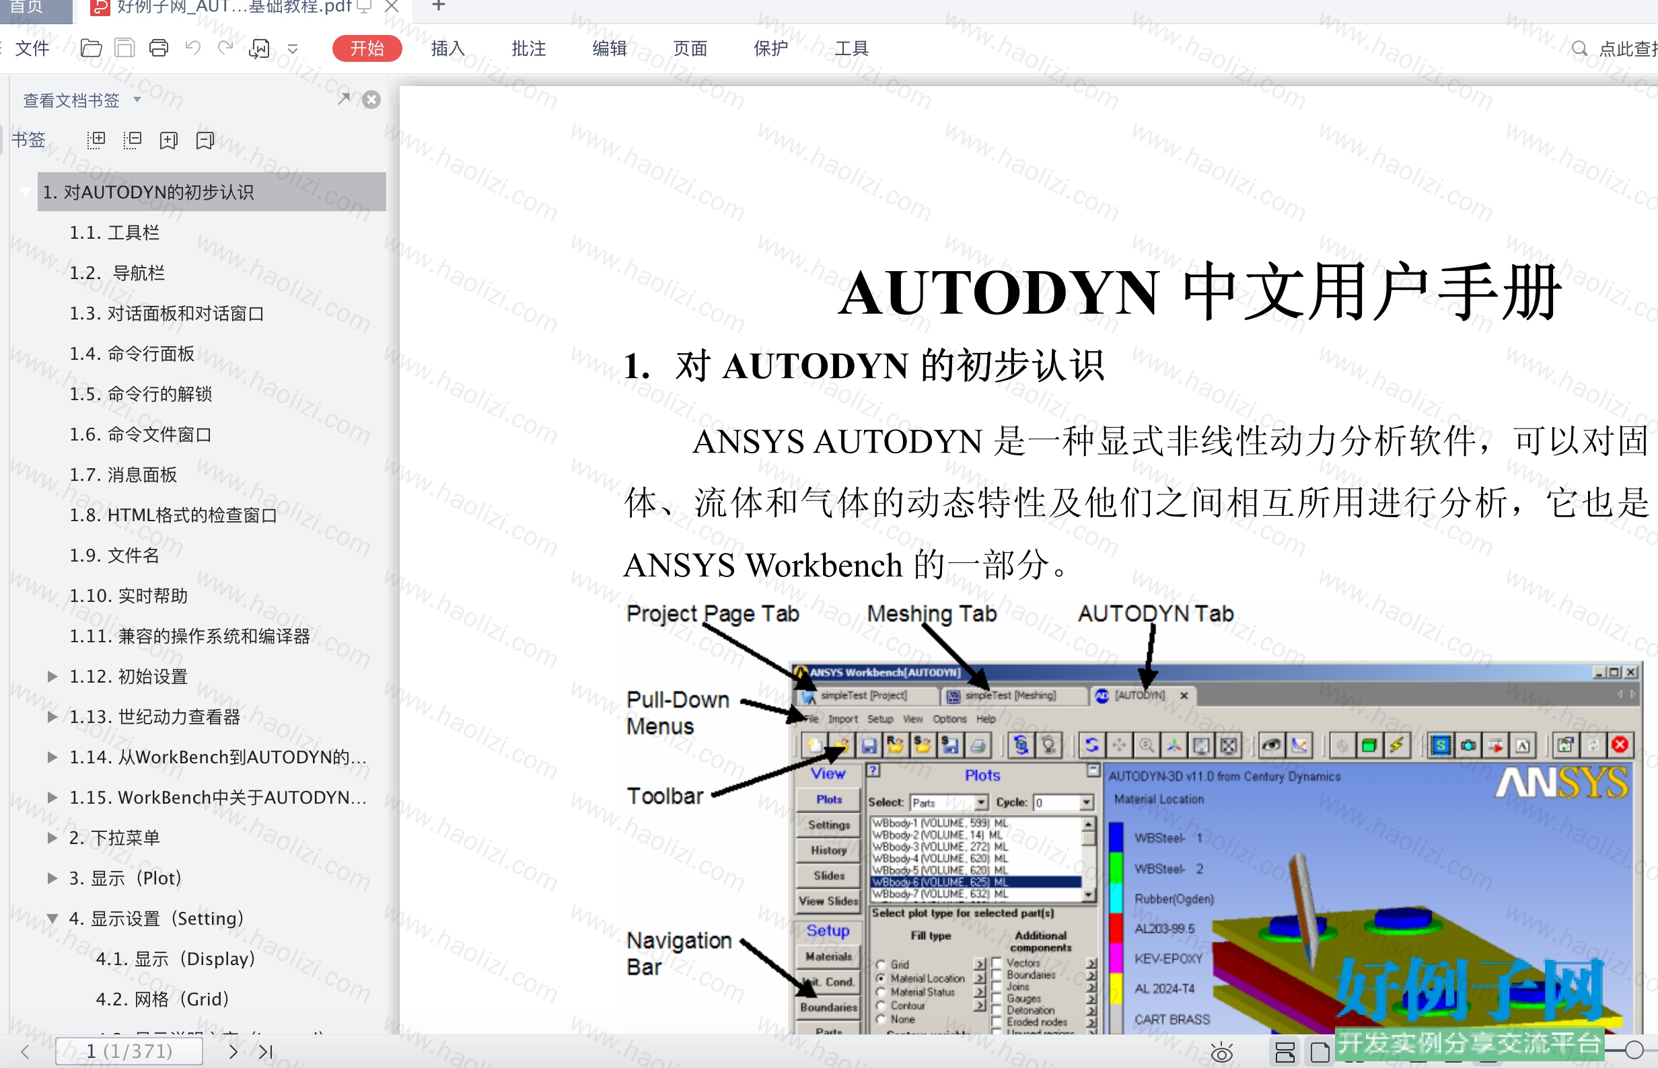Adjust the zoom slider handle
Viewport: 1658px width, 1068px height.
[1633, 1051]
